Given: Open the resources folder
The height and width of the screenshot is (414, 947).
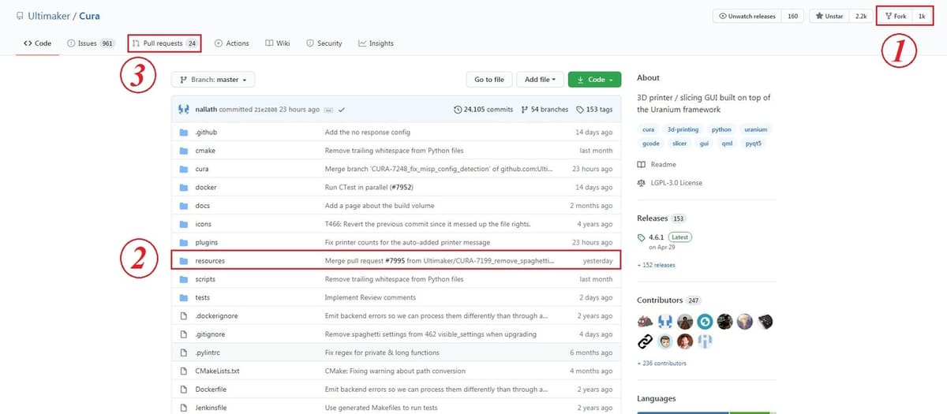Looking at the screenshot, I should [210, 261].
